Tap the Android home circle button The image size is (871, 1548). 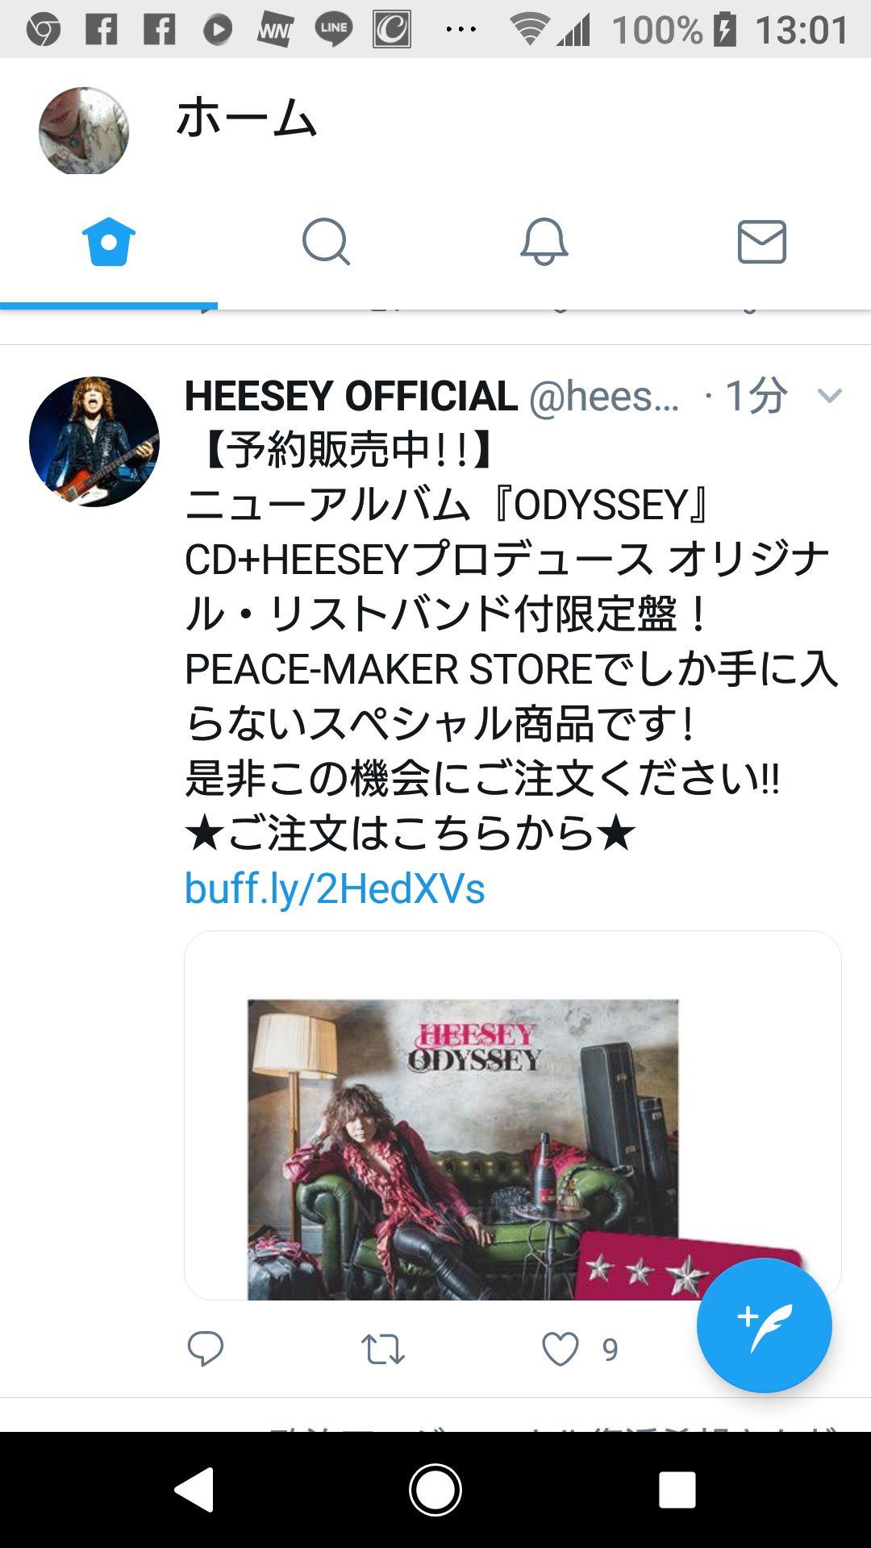(x=435, y=1489)
